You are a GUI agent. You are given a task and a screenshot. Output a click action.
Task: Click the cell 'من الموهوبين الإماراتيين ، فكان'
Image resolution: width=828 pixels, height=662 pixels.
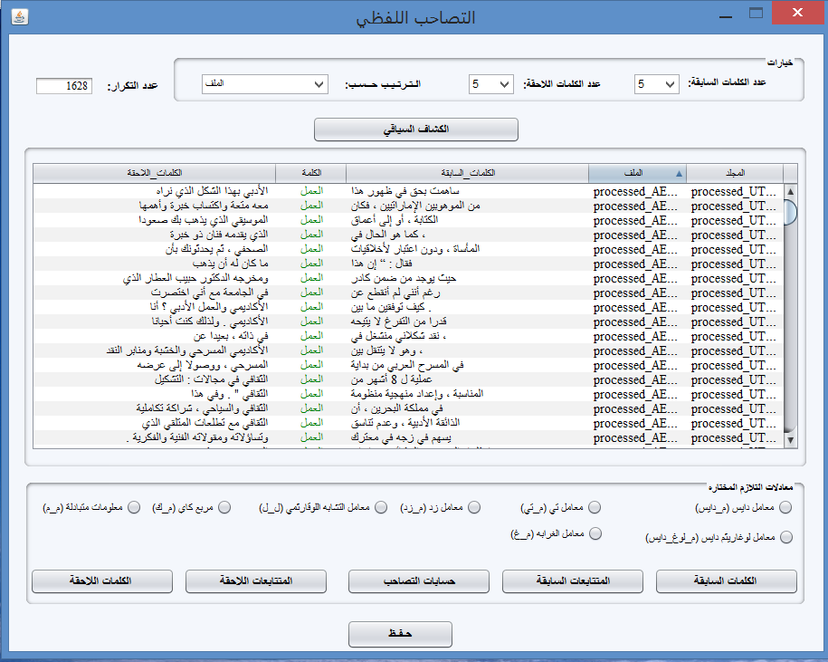point(467,206)
